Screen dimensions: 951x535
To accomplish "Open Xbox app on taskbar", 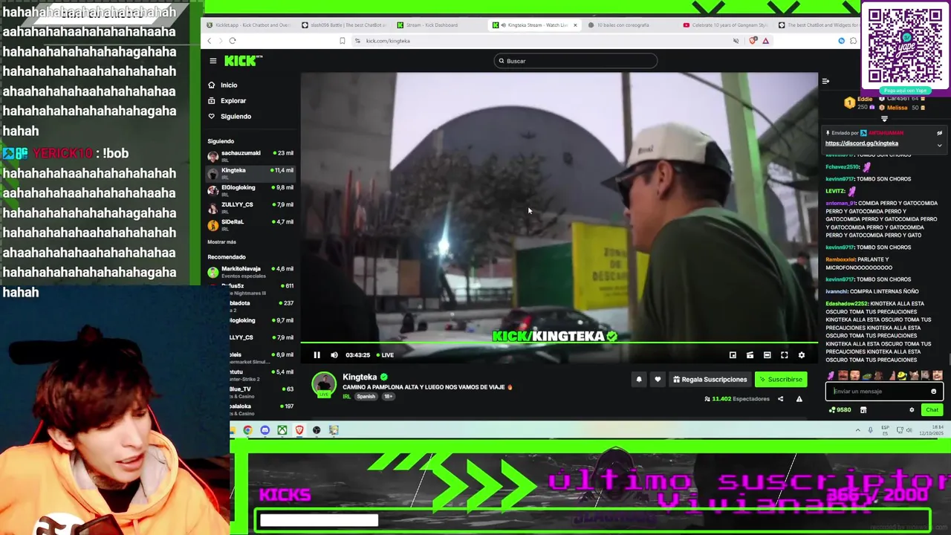I will pos(282,430).
